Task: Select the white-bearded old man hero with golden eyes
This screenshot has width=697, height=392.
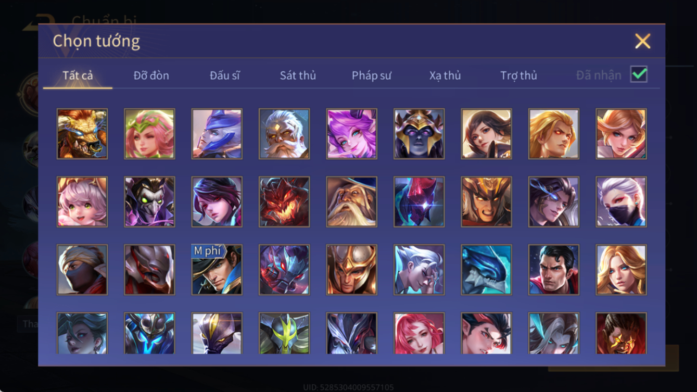Action: tap(284, 134)
